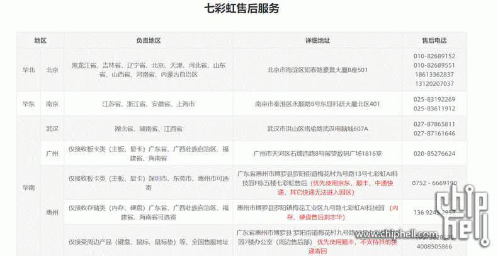
Task: Select the 负责地区 column header
Action: coord(149,41)
